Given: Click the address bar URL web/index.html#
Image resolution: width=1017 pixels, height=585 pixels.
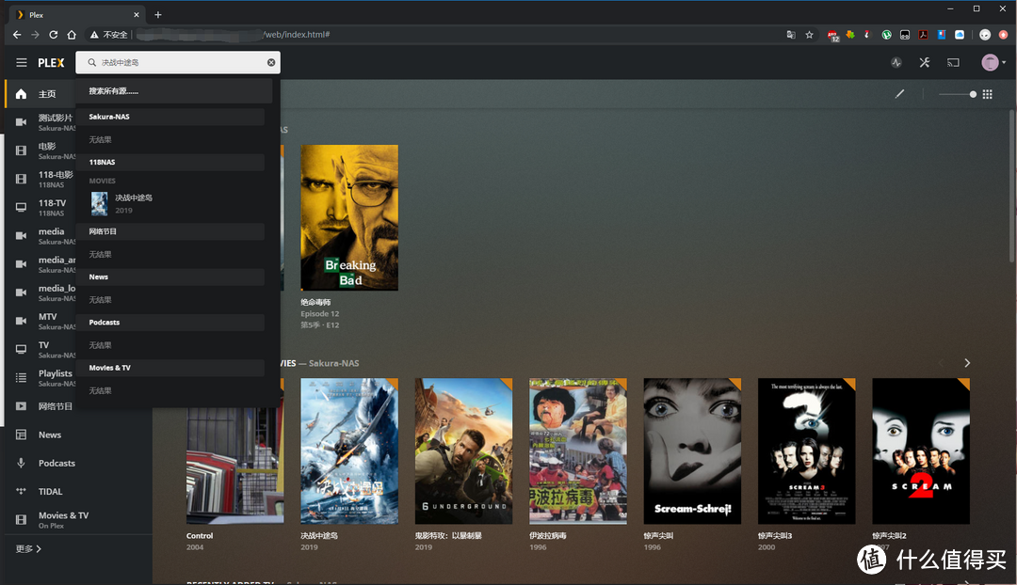Looking at the screenshot, I should tap(297, 35).
